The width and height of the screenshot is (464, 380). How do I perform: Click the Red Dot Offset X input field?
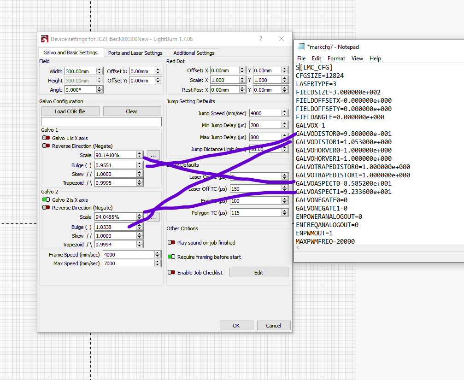click(x=225, y=70)
